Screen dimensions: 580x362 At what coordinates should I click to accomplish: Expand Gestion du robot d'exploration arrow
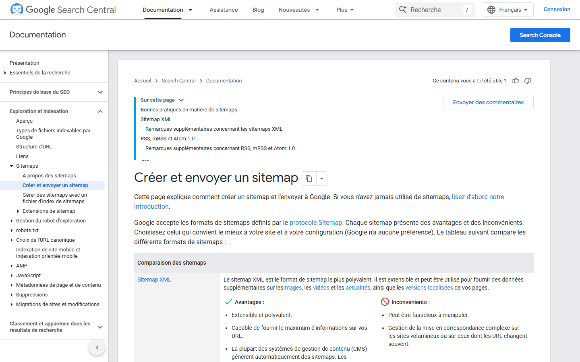(x=12, y=221)
